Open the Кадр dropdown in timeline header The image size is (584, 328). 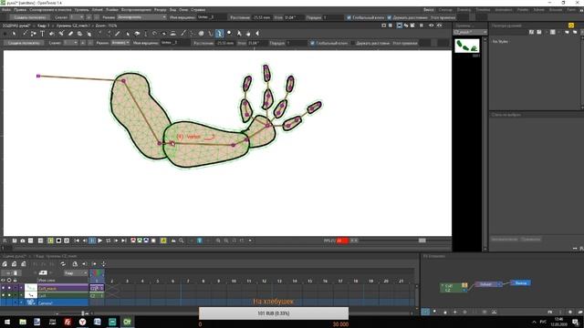pos(76,273)
